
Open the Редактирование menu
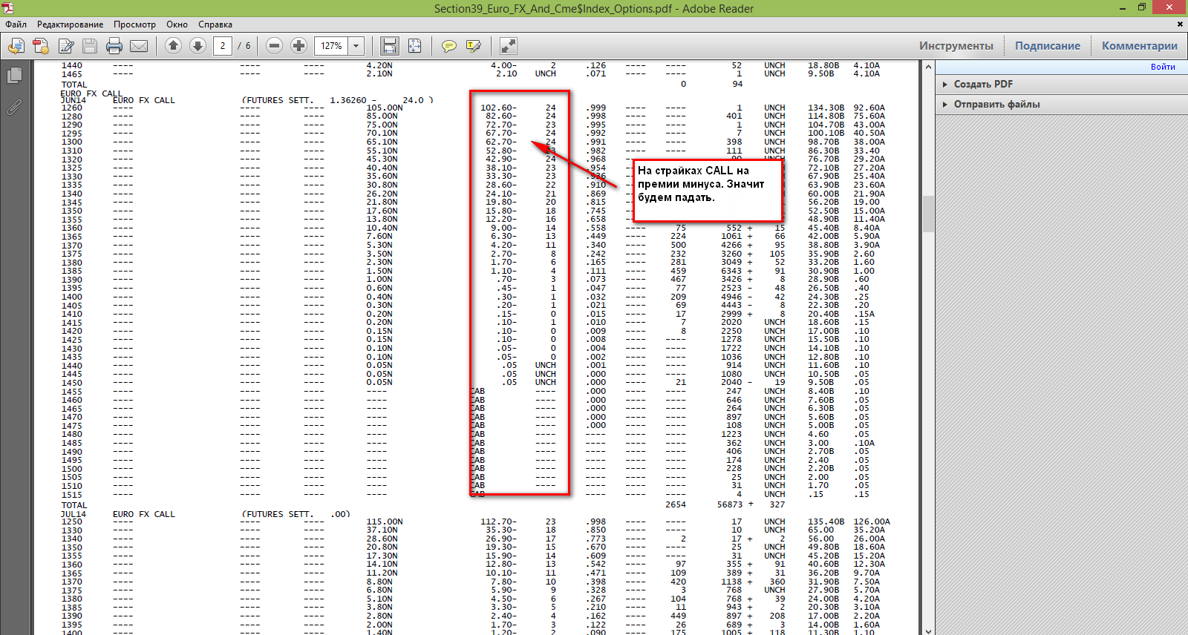pos(71,24)
